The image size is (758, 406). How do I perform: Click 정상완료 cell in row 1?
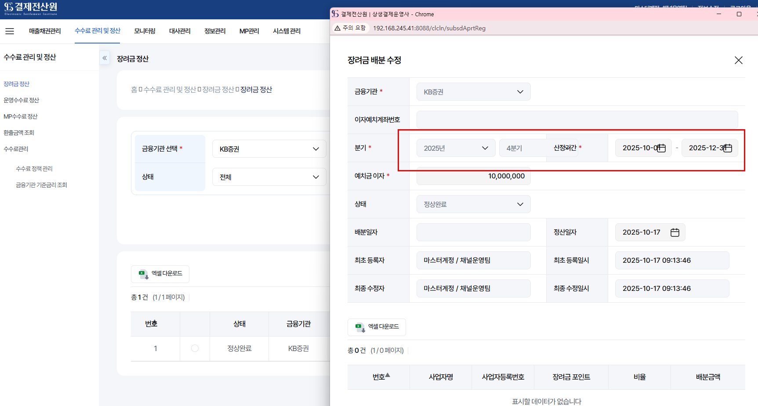[239, 348]
